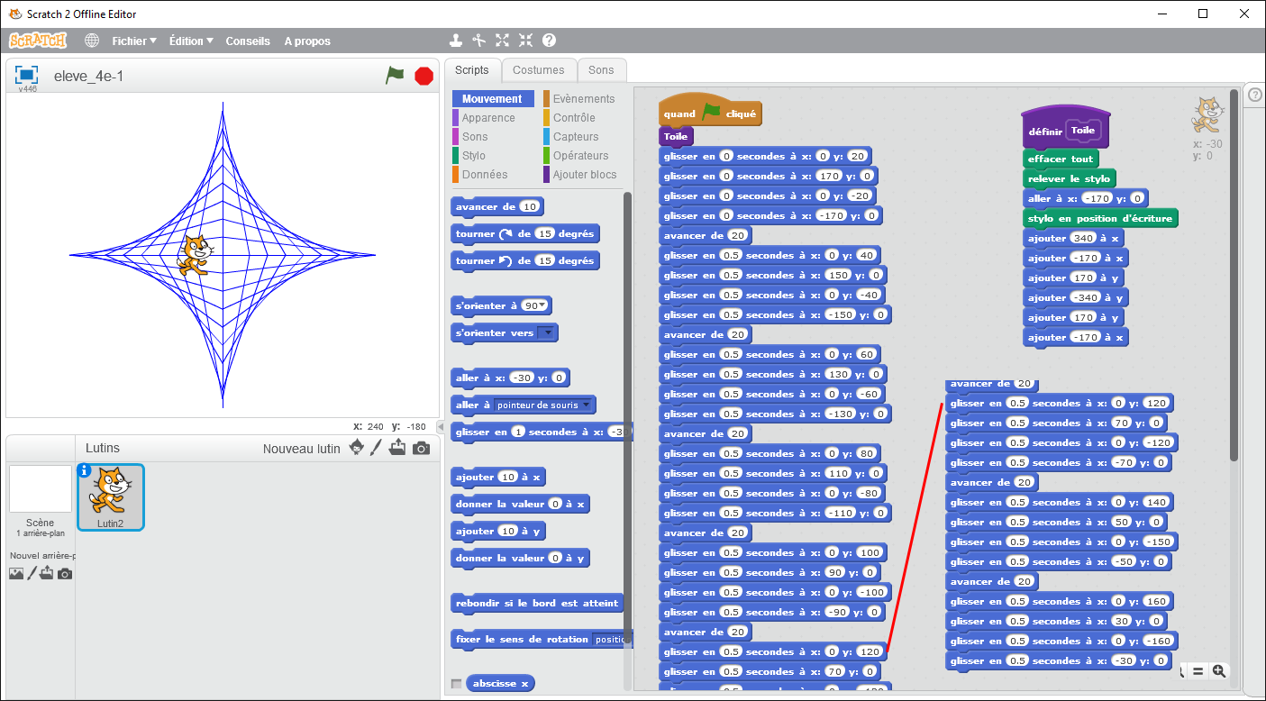Expand the pointeur de souris dropdown
The image size is (1266, 701).
586,405
